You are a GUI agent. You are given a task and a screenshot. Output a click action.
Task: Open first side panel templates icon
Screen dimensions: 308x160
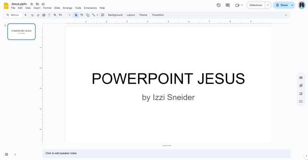coord(301,78)
